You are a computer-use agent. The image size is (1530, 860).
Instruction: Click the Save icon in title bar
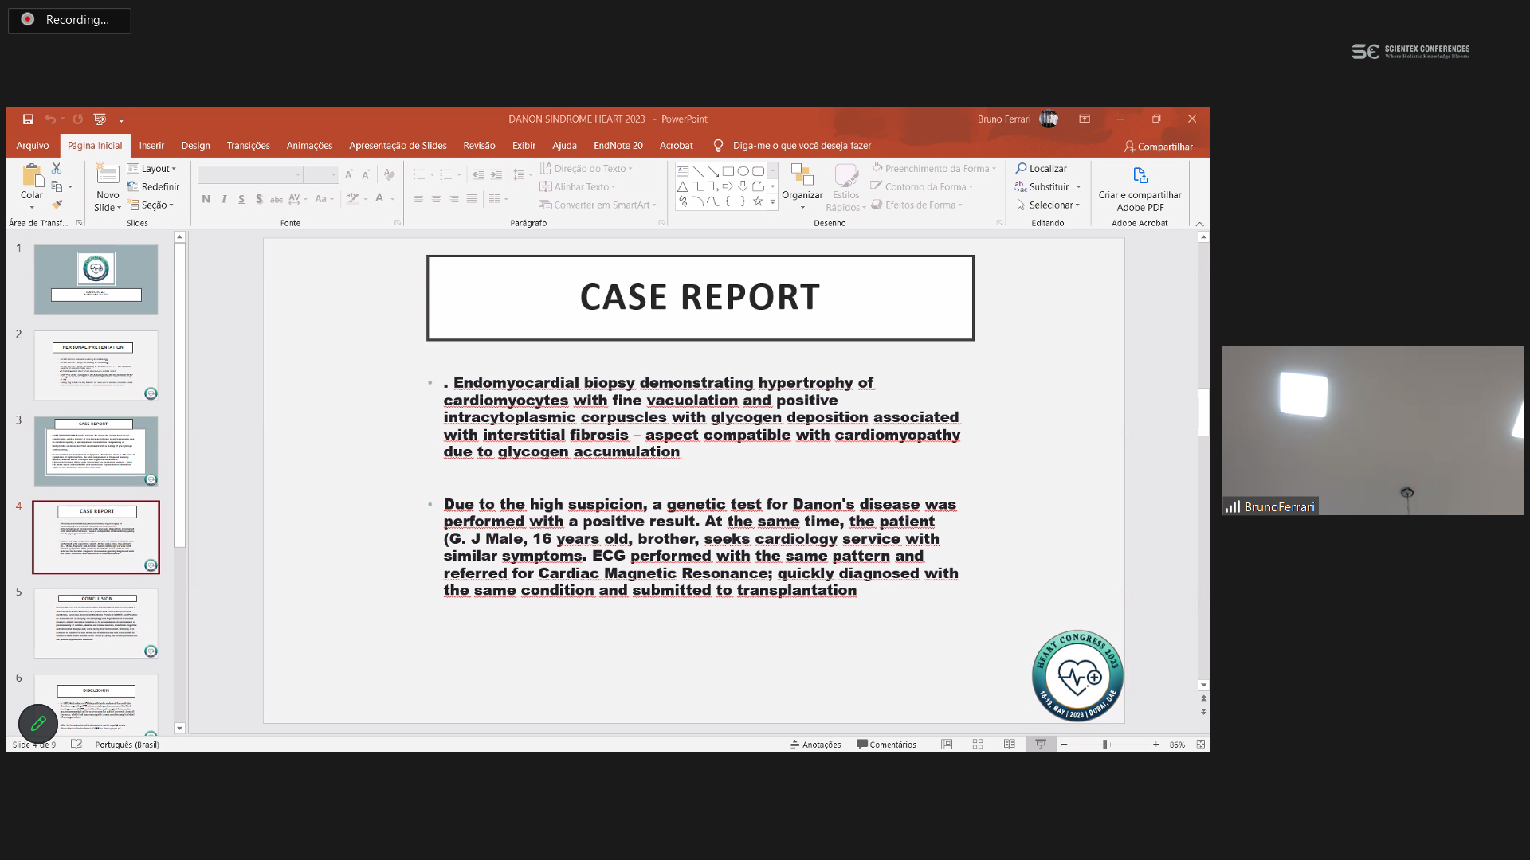coord(28,119)
